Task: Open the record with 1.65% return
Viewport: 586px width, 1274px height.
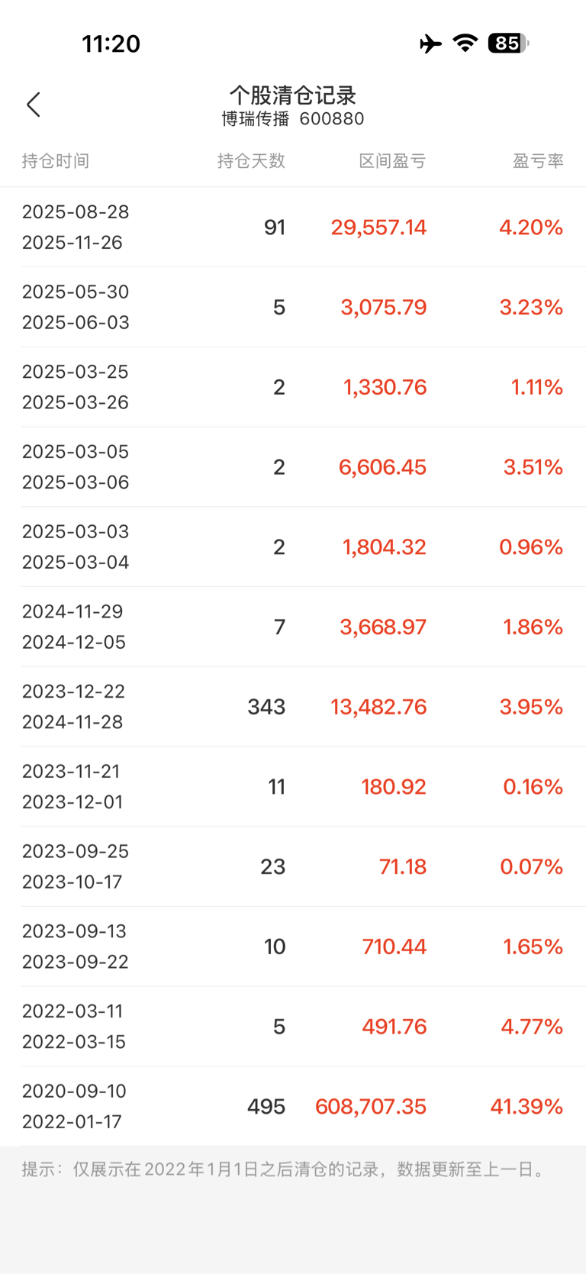Action: coord(293,947)
